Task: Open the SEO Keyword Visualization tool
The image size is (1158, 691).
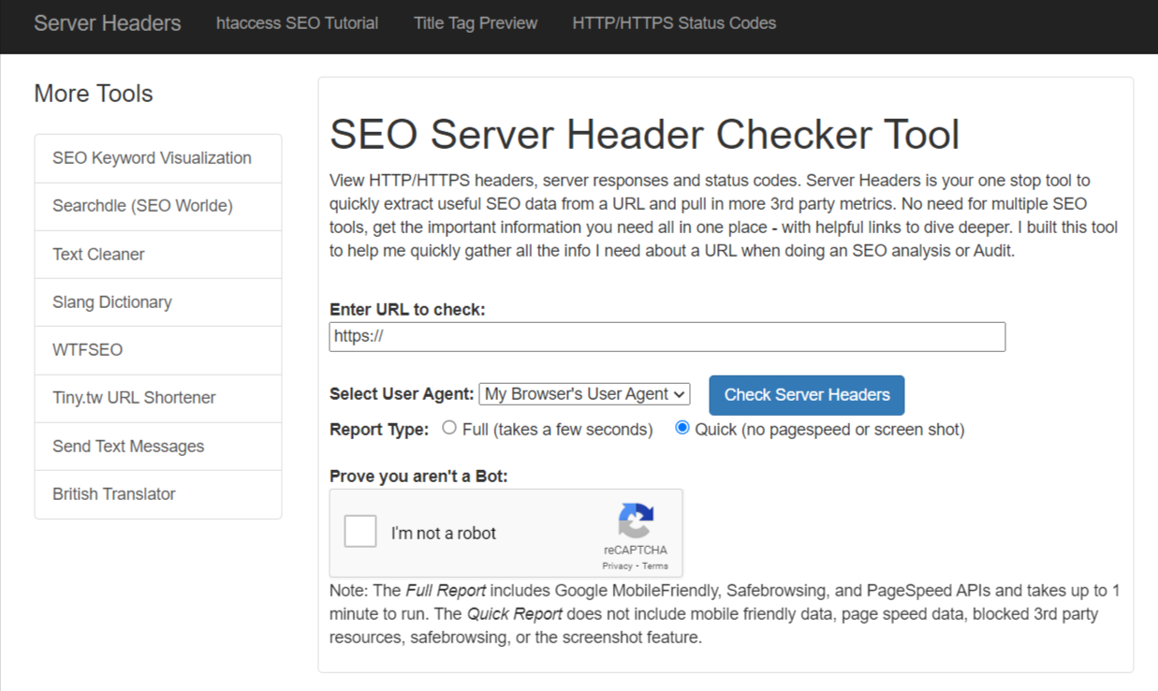Action: [152, 158]
